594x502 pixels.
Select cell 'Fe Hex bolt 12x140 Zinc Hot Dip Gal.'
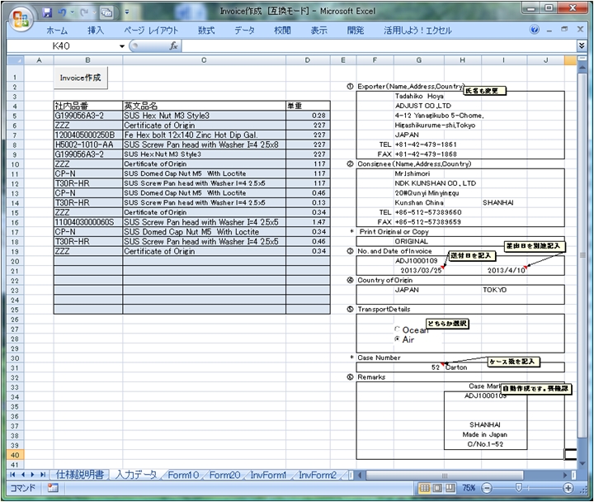point(205,135)
